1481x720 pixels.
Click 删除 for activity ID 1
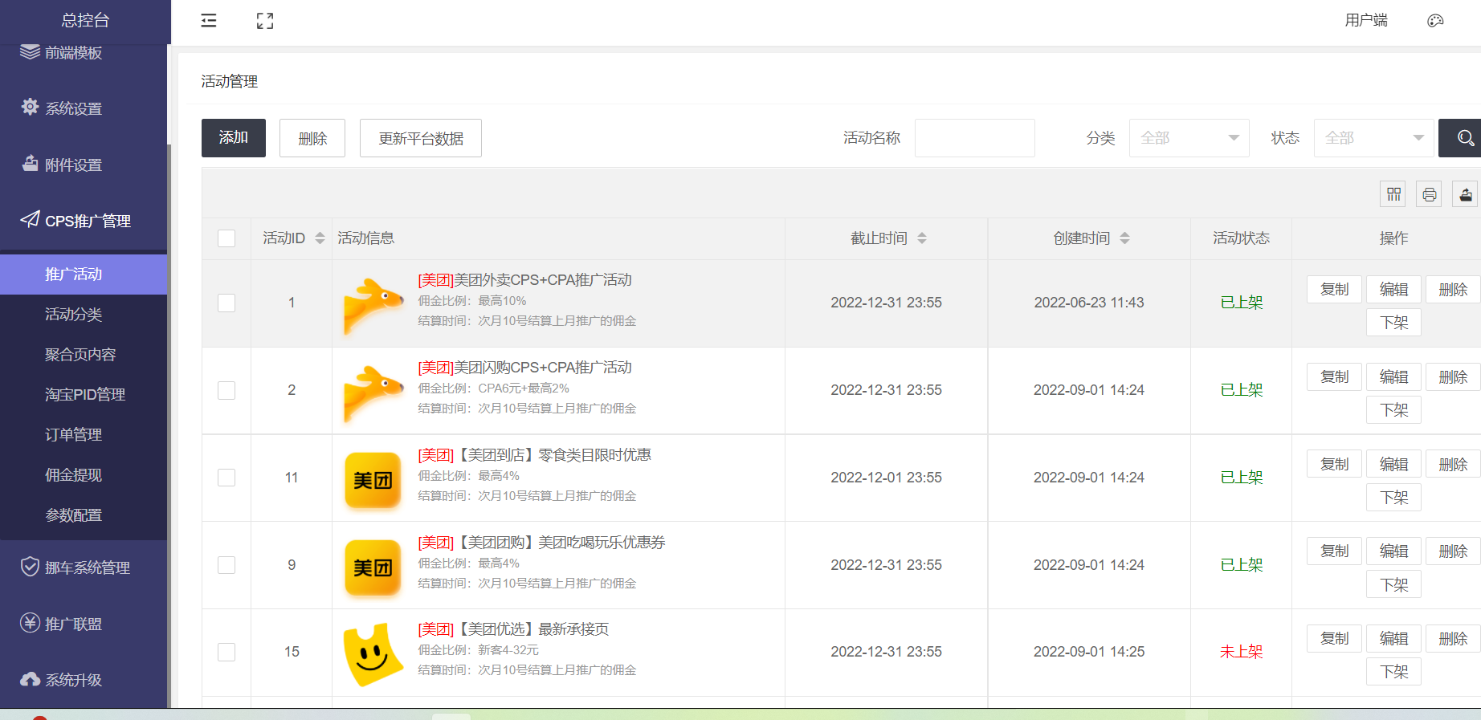(x=1453, y=289)
